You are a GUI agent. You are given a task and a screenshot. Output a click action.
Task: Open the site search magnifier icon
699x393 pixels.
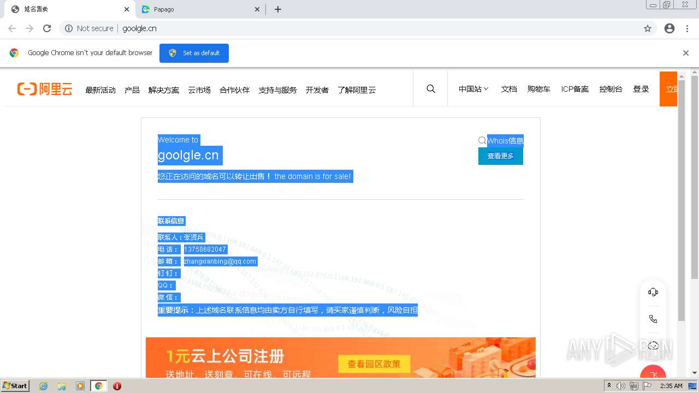[x=431, y=89]
